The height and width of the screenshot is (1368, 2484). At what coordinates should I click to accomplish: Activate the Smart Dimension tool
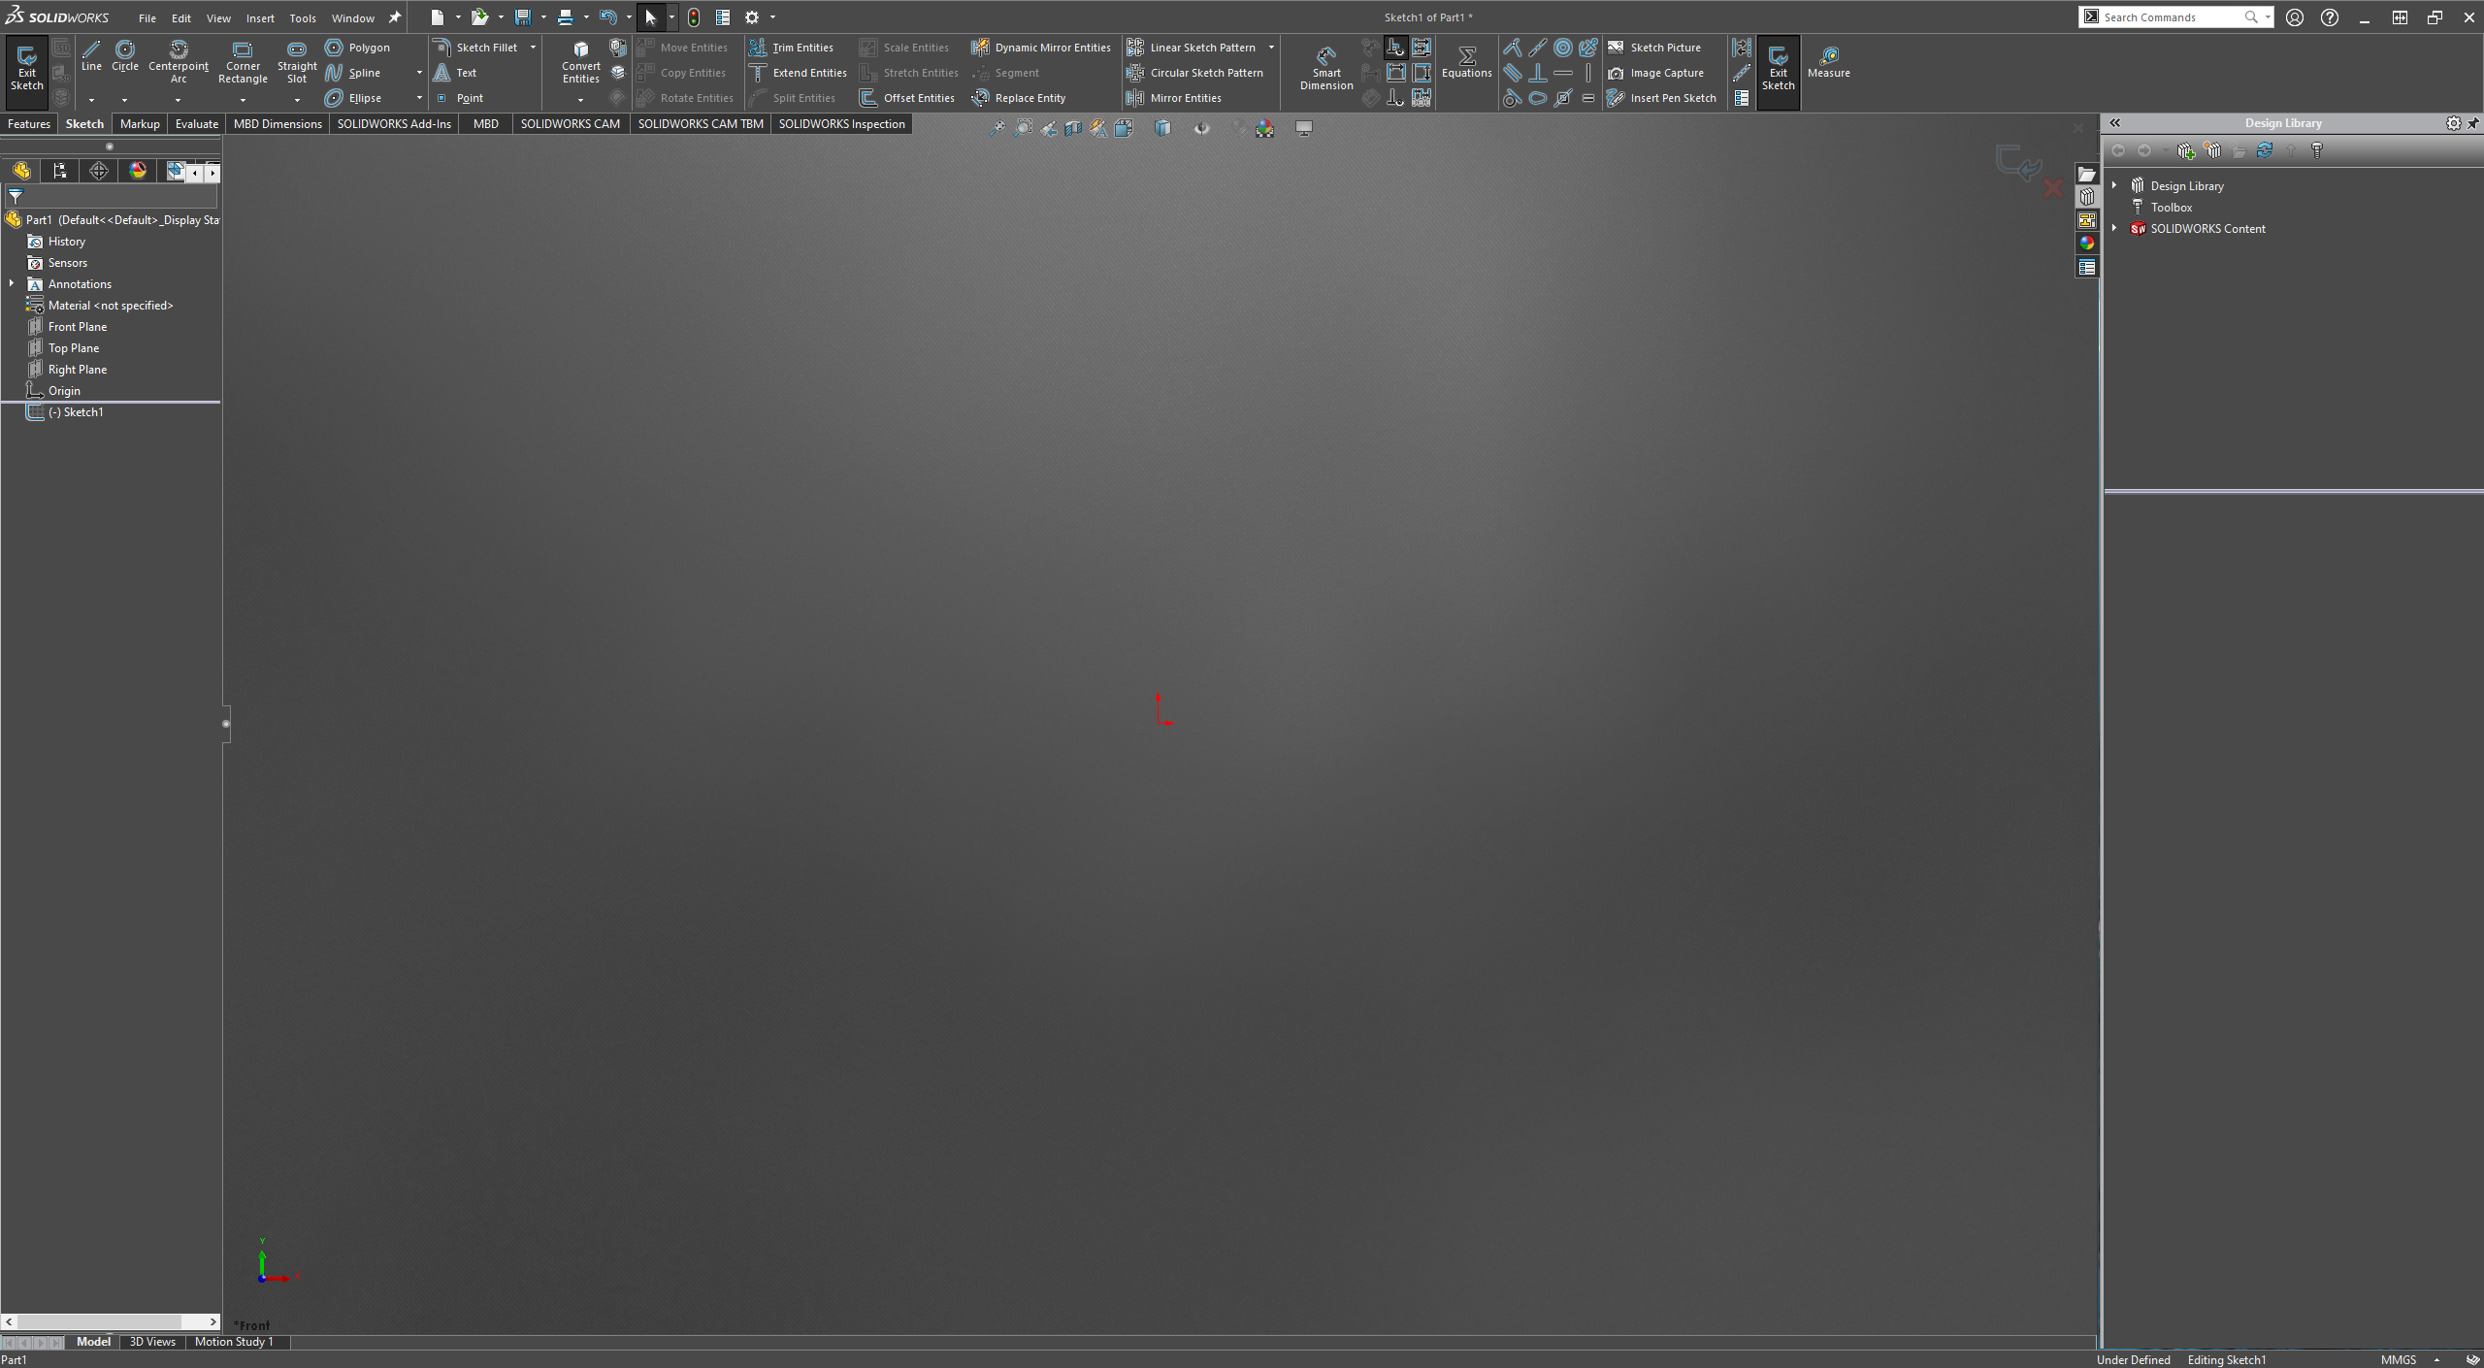[1325, 67]
